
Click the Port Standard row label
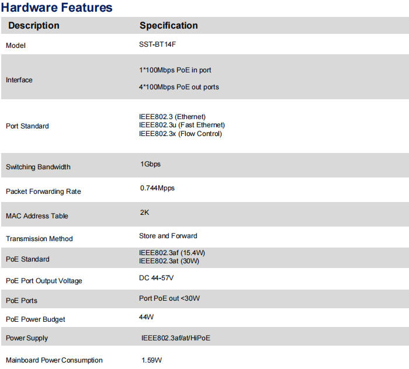[27, 126]
